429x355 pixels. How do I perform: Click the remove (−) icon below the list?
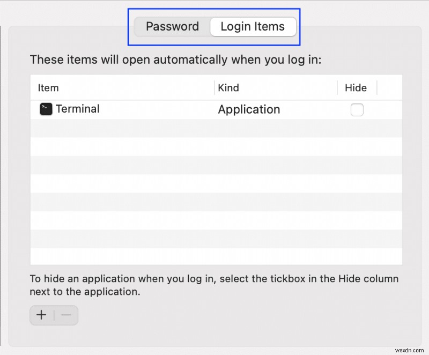coord(66,315)
